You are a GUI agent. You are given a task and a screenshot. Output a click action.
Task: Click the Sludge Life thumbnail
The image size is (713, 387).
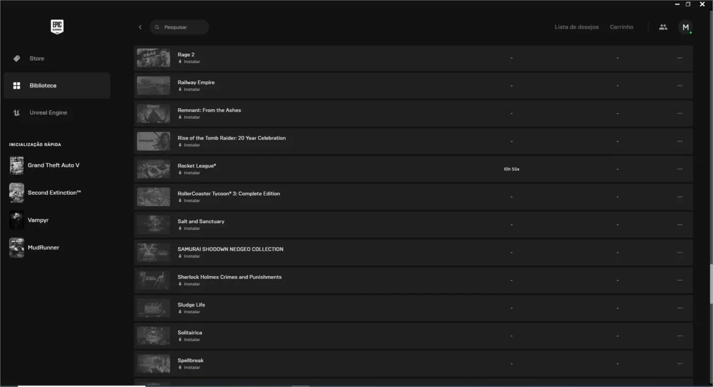tap(153, 308)
